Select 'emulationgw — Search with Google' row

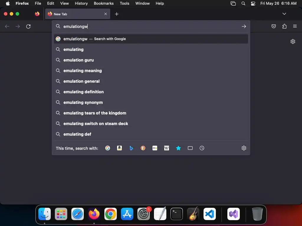click(151, 39)
